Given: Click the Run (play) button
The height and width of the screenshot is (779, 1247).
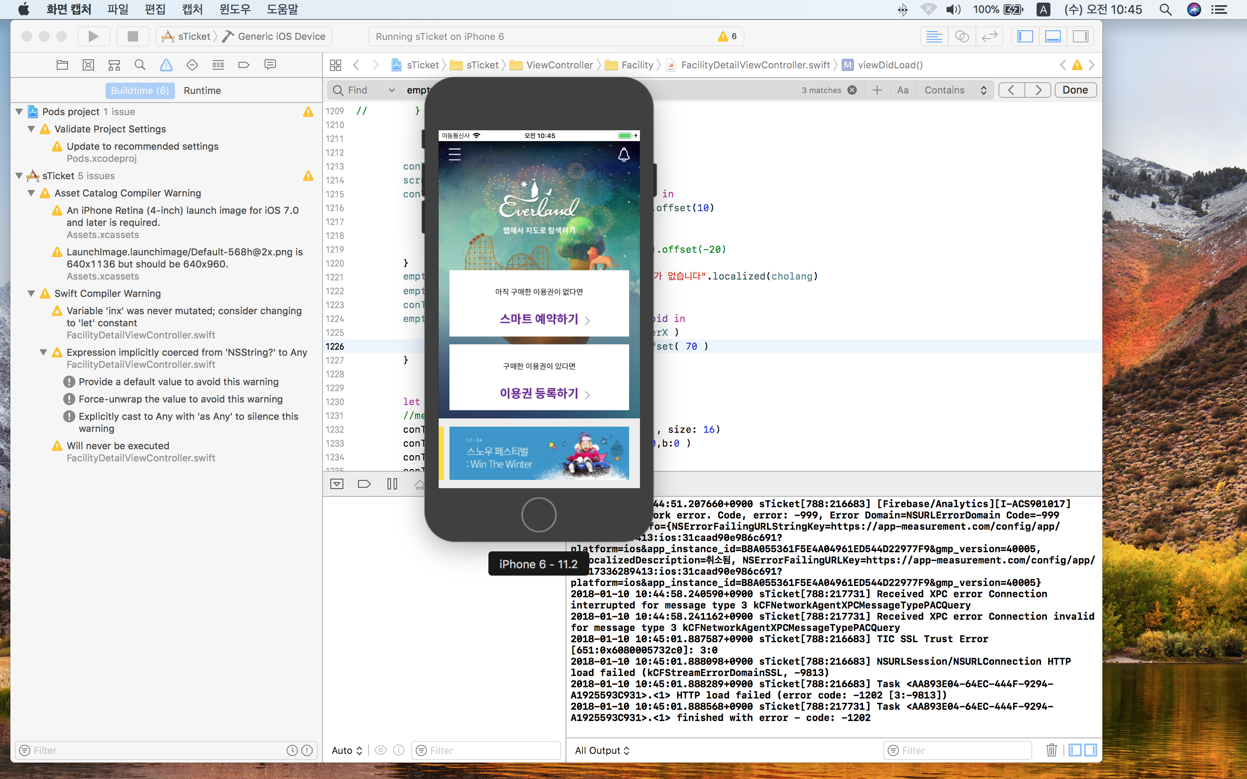Looking at the screenshot, I should (93, 36).
